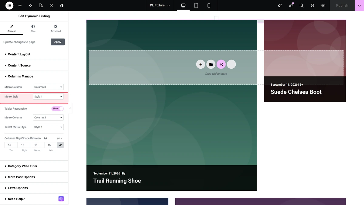
Task: Click the Add Element plus icon in top bar
Action: (20, 5)
